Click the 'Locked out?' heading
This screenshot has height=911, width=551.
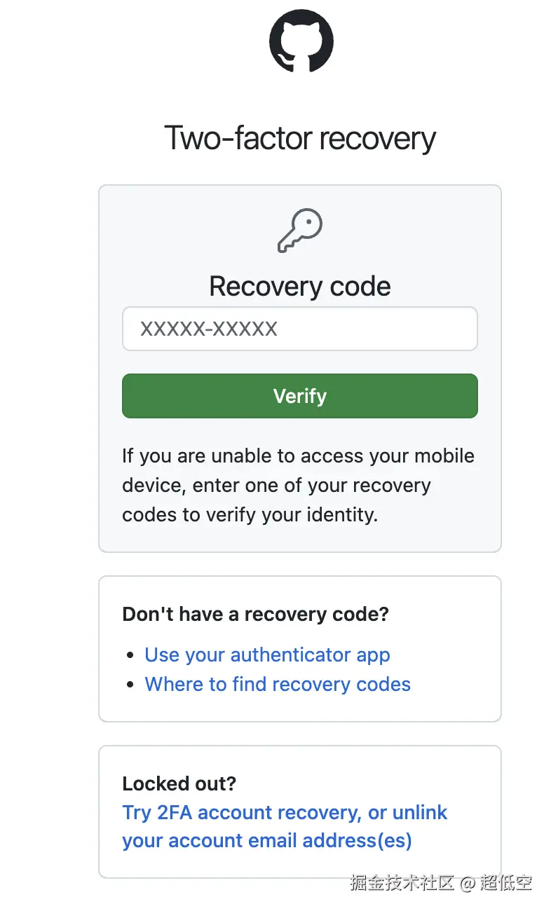(179, 783)
